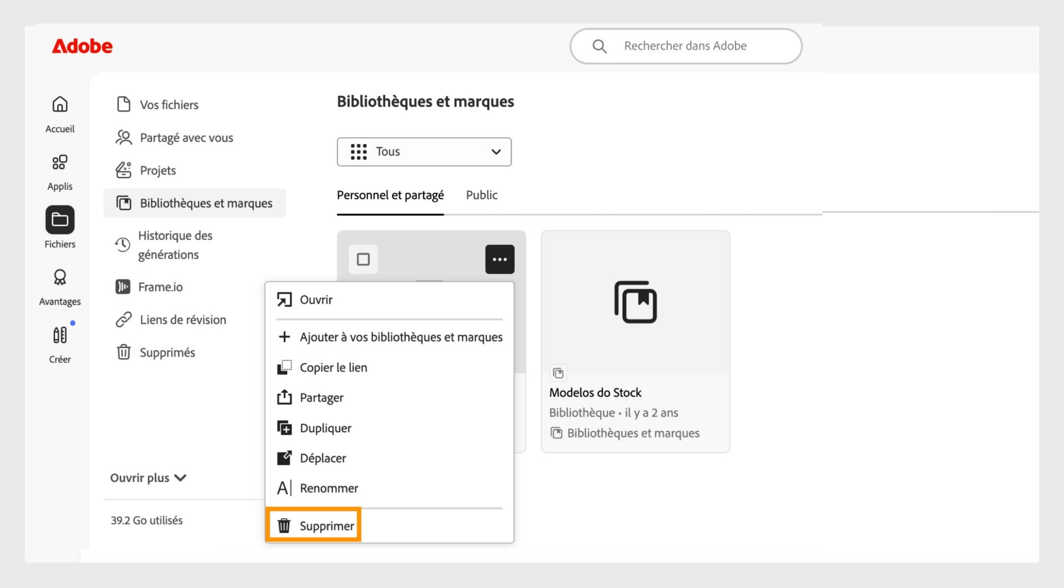1064x588 pixels.
Task: Open the Créer pencils icon
Action: (x=60, y=335)
